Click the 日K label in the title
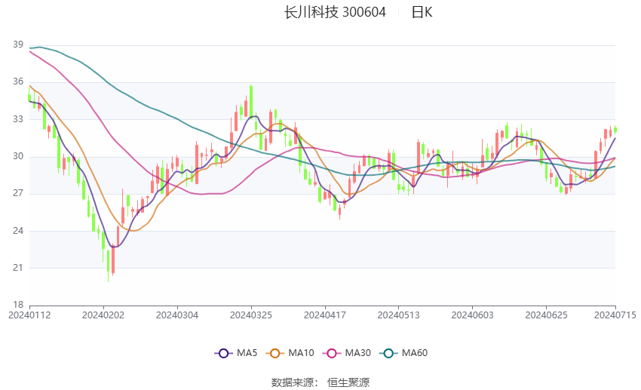The width and height of the screenshot is (641, 390). click(x=422, y=12)
